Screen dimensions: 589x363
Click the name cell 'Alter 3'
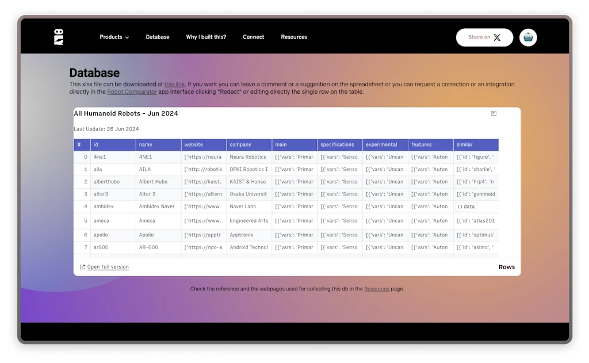(159, 194)
